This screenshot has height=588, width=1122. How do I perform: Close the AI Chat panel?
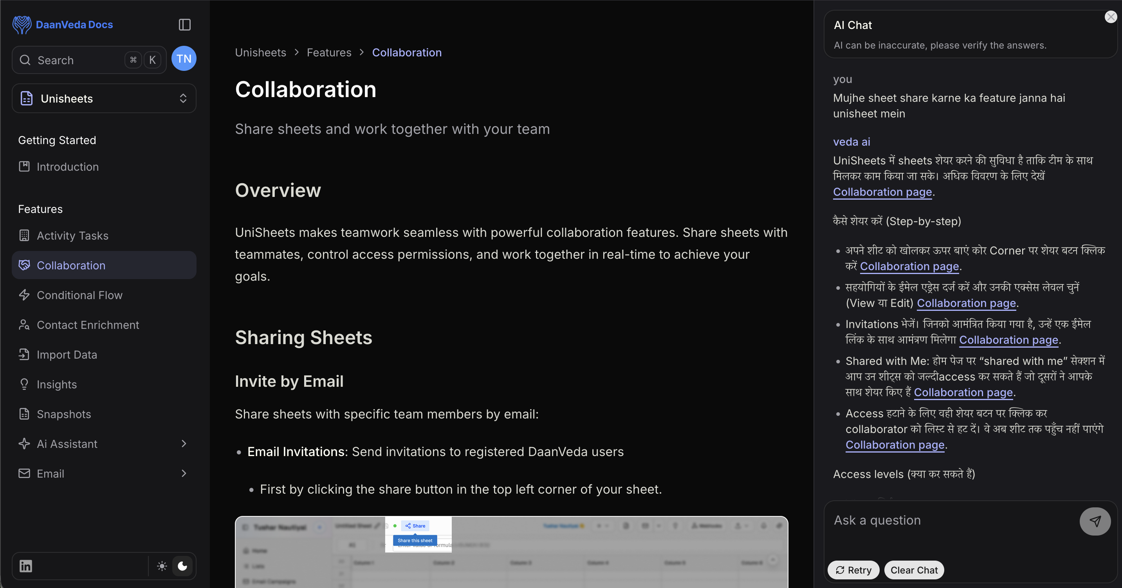pos(1110,17)
